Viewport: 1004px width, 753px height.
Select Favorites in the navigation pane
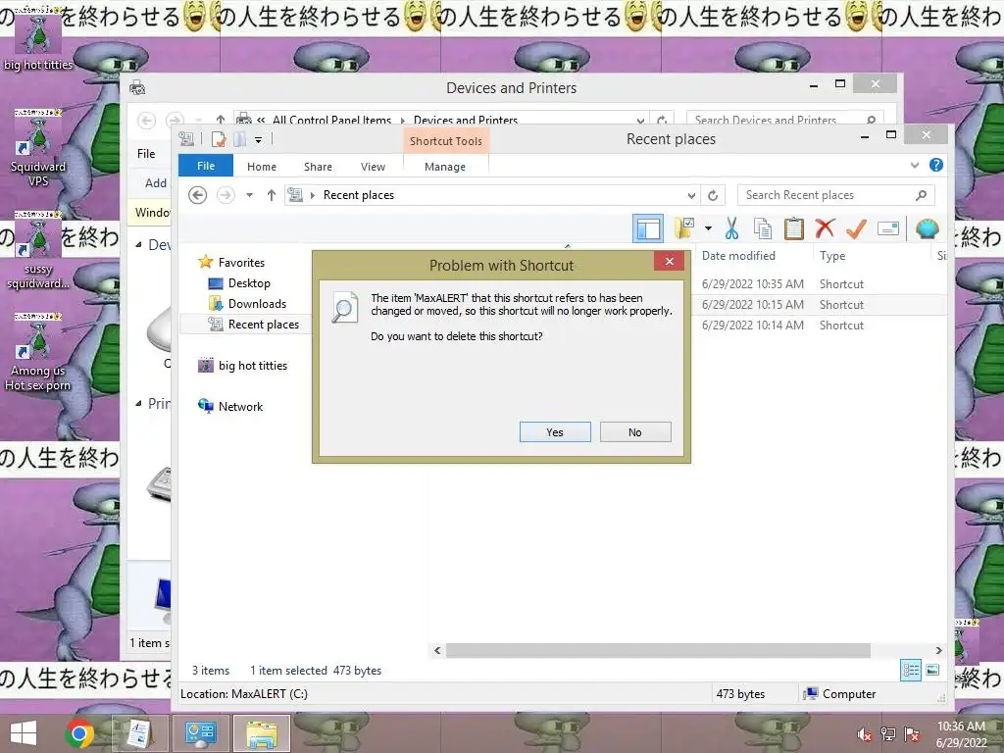click(x=241, y=263)
